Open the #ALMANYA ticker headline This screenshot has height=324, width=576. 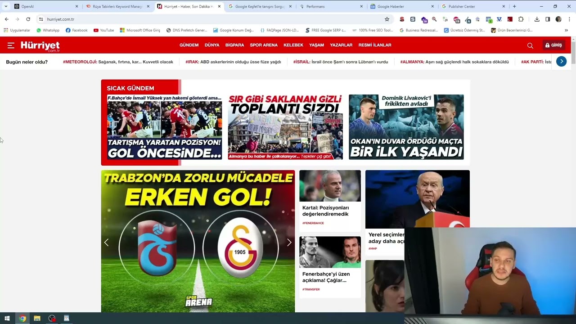pos(454,62)
